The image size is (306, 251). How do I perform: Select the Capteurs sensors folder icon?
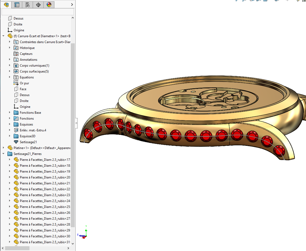click(x=16, y=54)
